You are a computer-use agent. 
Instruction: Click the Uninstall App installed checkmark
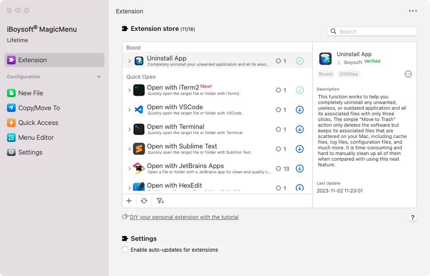(300, 61)
